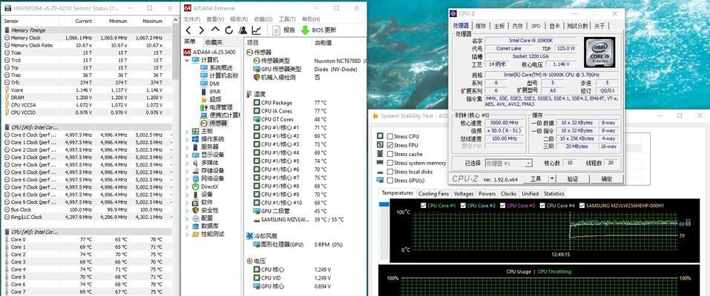Click the 显示设备 display icon in the tree

point(196,155)
